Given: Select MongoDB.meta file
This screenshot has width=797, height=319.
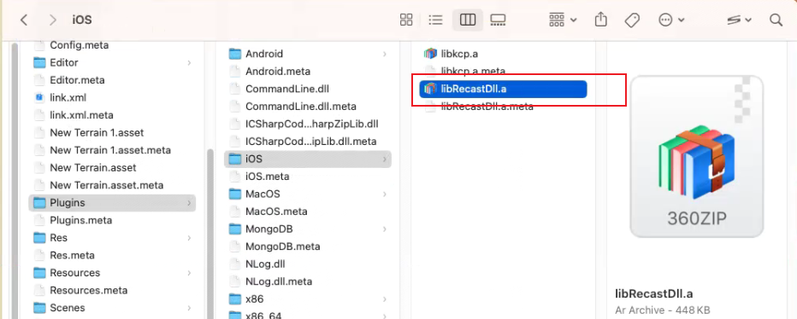Looking at the screenshot, I should pyautogui.click(x=308, y=246).
